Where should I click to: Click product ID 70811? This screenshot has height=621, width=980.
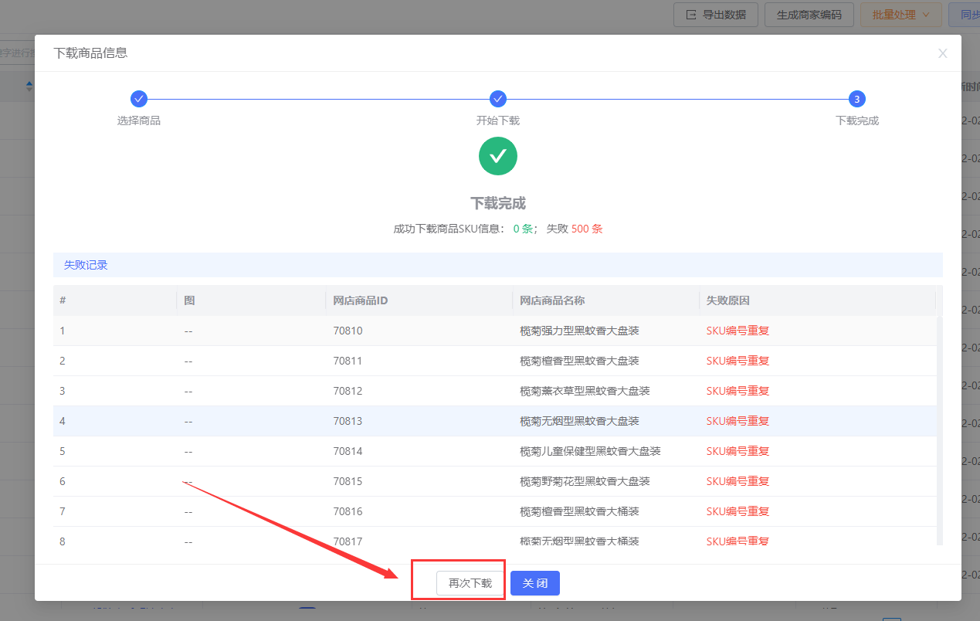[x=348, y=361]
